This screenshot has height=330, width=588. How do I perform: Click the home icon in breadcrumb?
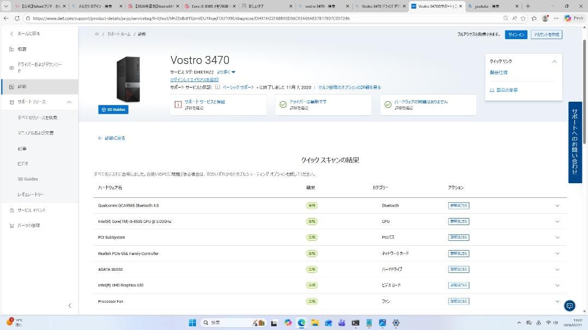pos(97,34)
